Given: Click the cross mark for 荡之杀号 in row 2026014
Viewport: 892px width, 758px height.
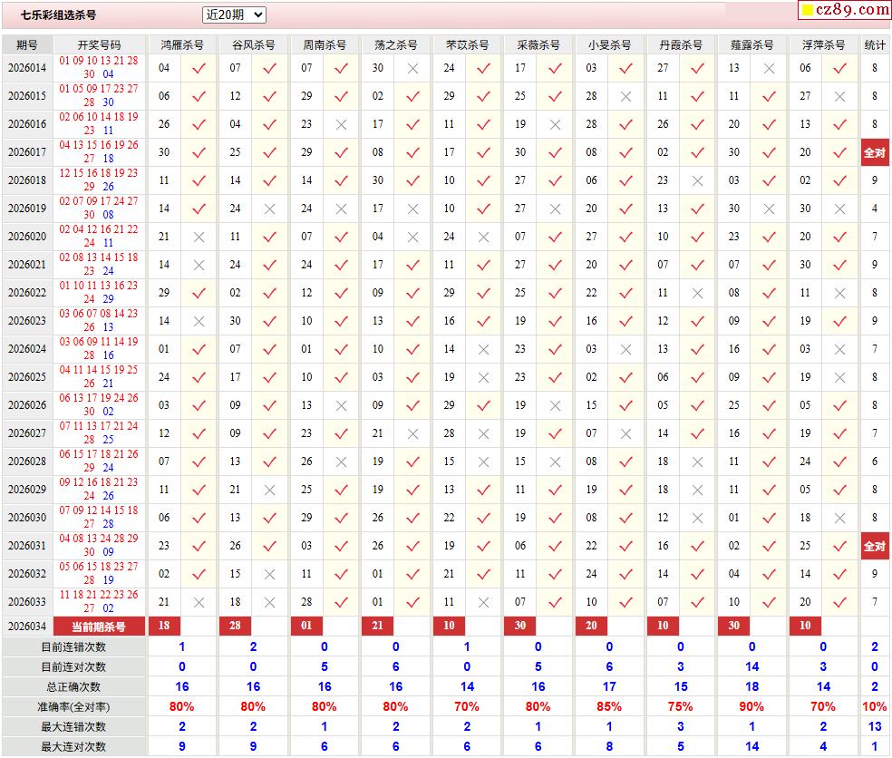Looking at the screenshot, I should pyautogui.click(x=412, y=68).
